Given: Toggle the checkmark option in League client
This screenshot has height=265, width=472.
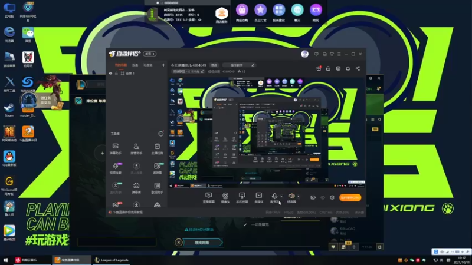Looking at the screenshot, I should (x=245, y=225).
